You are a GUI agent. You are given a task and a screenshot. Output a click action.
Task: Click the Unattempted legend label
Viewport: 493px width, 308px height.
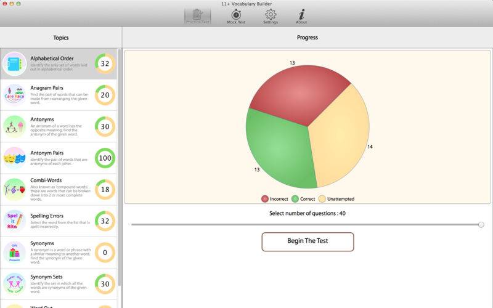point(341,199)
